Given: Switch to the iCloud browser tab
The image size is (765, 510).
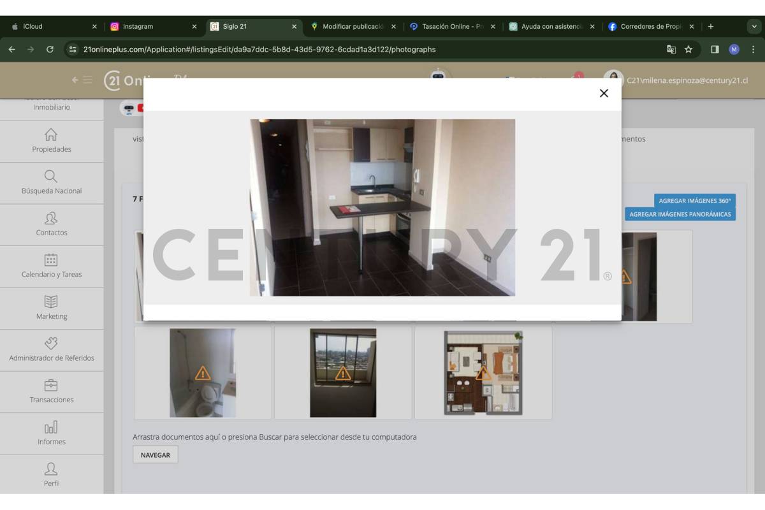Looking at the screenshot, I should coord(54,27).
